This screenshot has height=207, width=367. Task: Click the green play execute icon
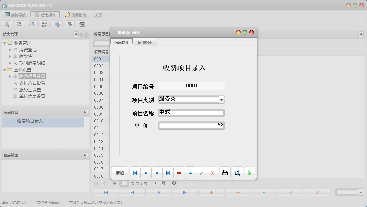click(249, 172)
